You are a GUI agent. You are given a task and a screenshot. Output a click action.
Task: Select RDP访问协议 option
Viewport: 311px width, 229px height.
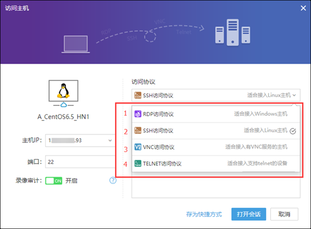(159, 114)
